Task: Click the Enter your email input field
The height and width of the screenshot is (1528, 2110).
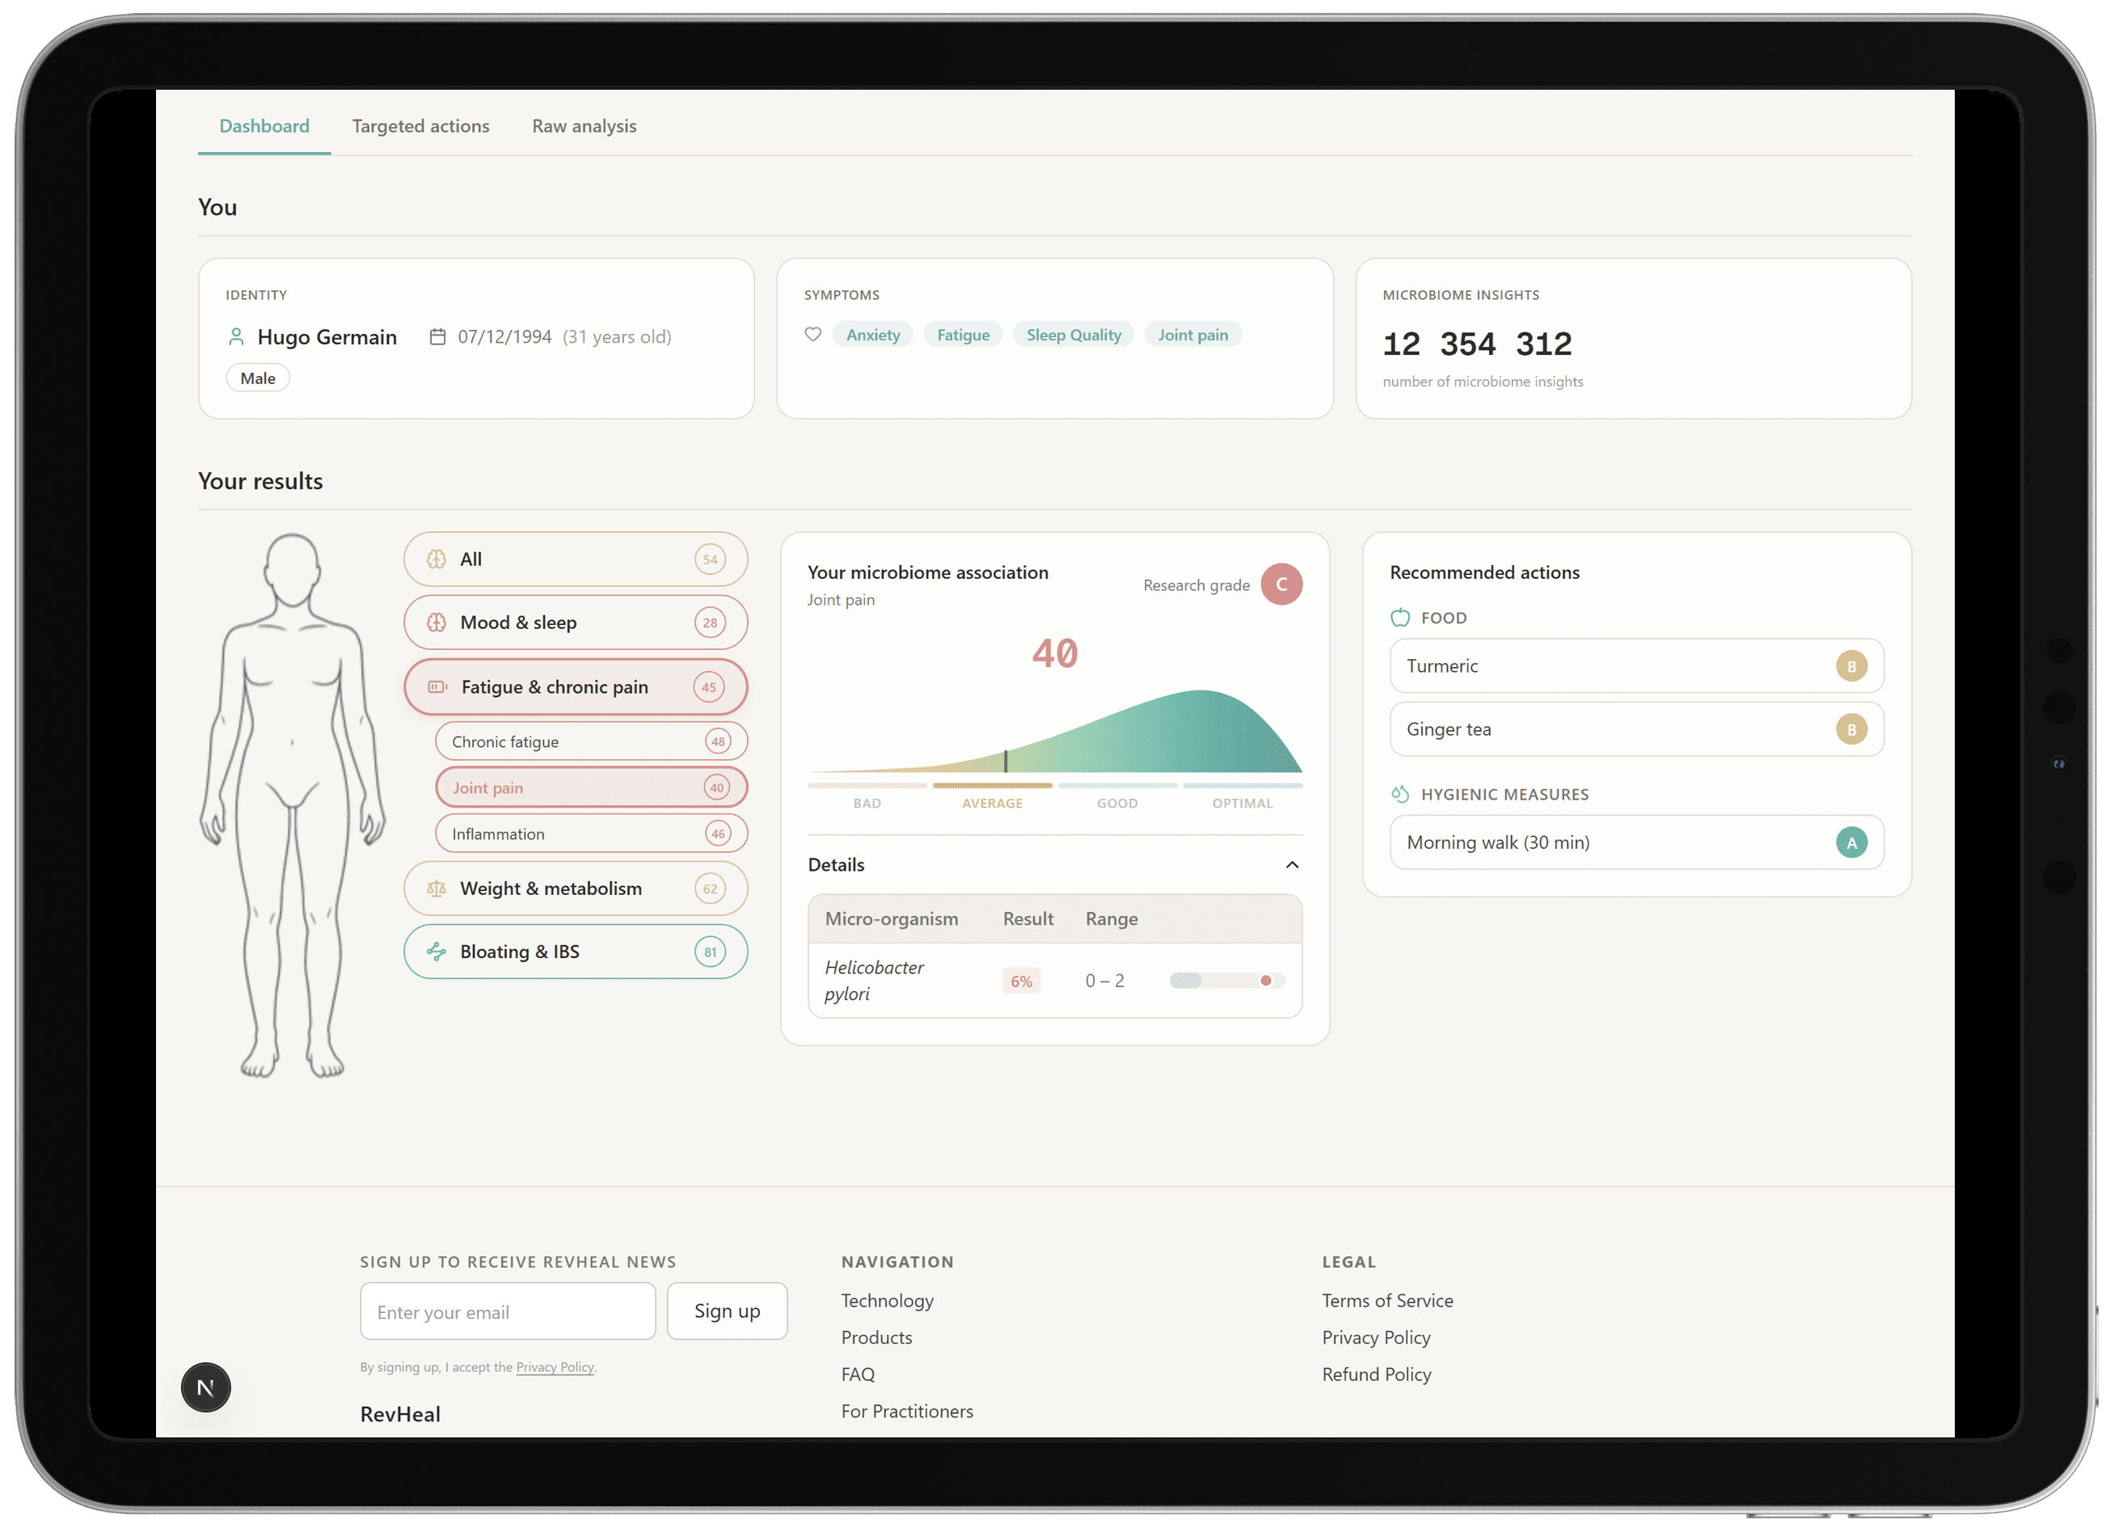Action: [507, 1311]
